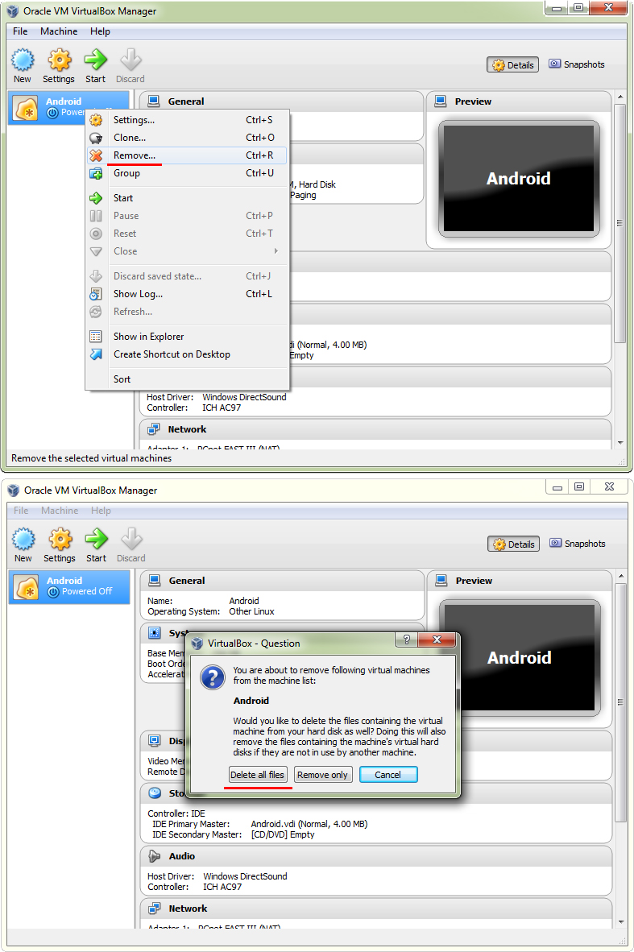
Task: Choose Sort from context menu
Action: point(187,379)
